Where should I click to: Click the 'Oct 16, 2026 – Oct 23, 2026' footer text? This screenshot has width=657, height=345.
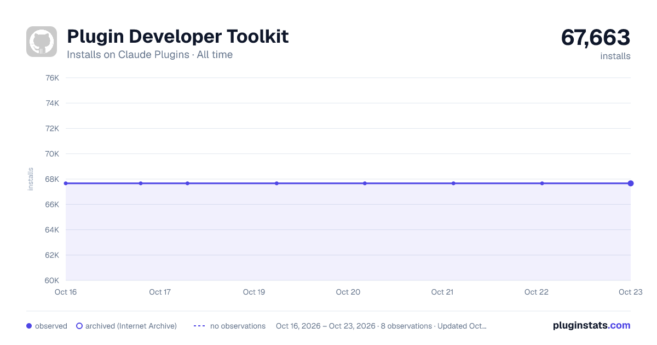click(x=326, y=326)
